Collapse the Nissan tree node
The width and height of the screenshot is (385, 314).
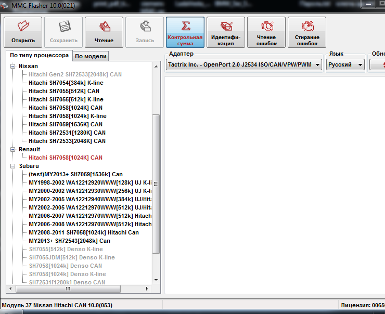12,66
